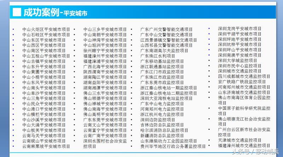The image size is (283, 157).
Task: Select 广西北海平安城市项目
Action: tap(105, 66)
